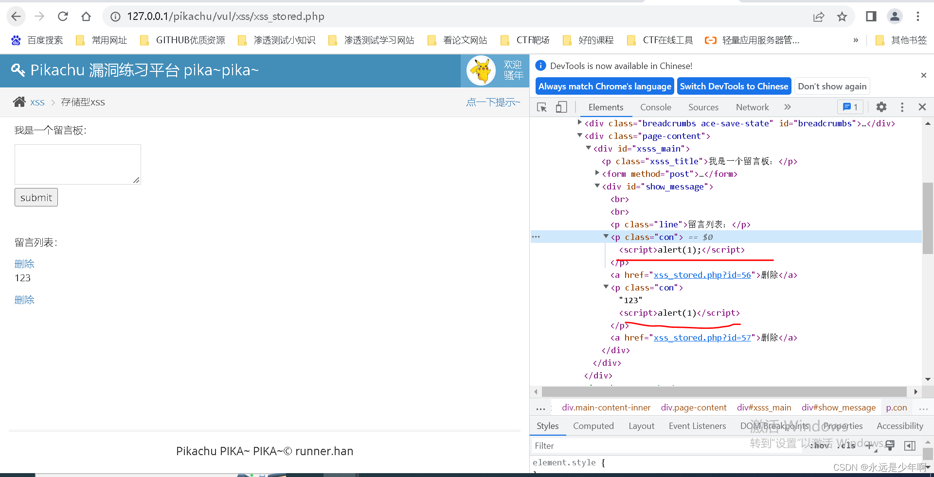
Task: Open the 常用网址 bookmark folder
Action: point(102,40)
